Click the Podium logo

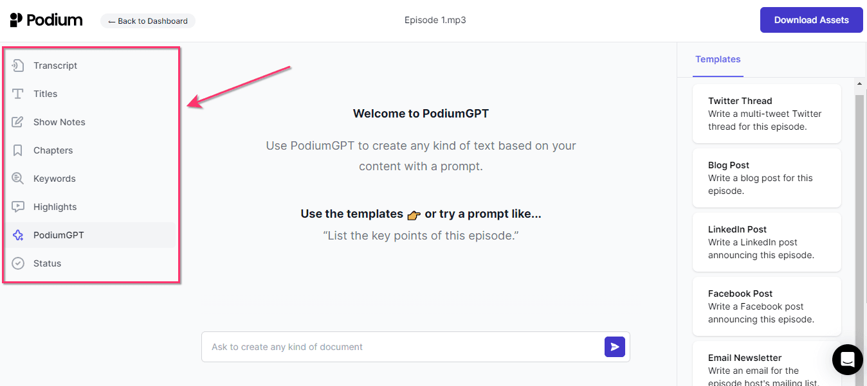(46, 19)
